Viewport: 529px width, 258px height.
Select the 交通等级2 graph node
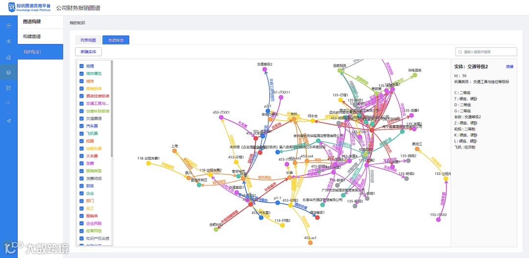pos(264,69)
